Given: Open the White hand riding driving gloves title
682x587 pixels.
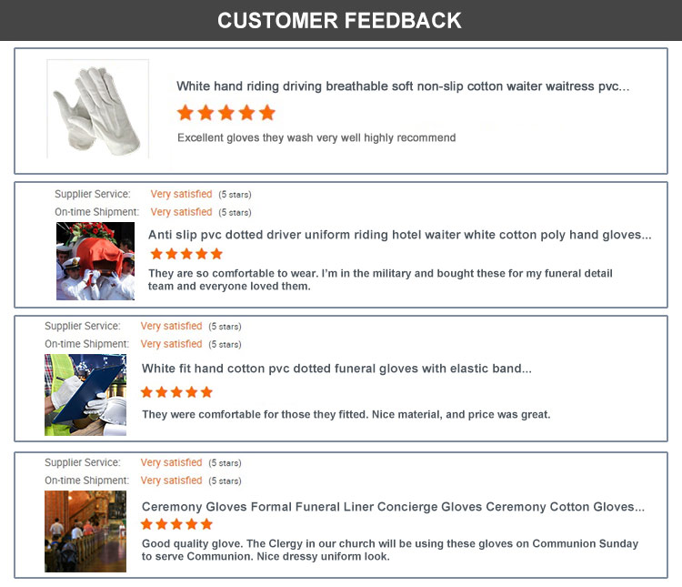Looking at the screenshot, I should pyautogui.click(x=402, y=86).
